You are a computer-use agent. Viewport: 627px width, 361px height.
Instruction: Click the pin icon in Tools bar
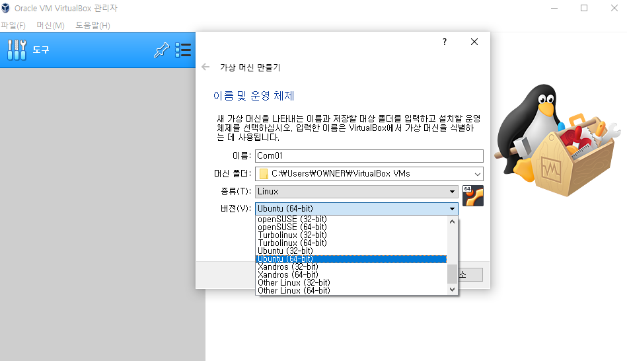(162, 50)
